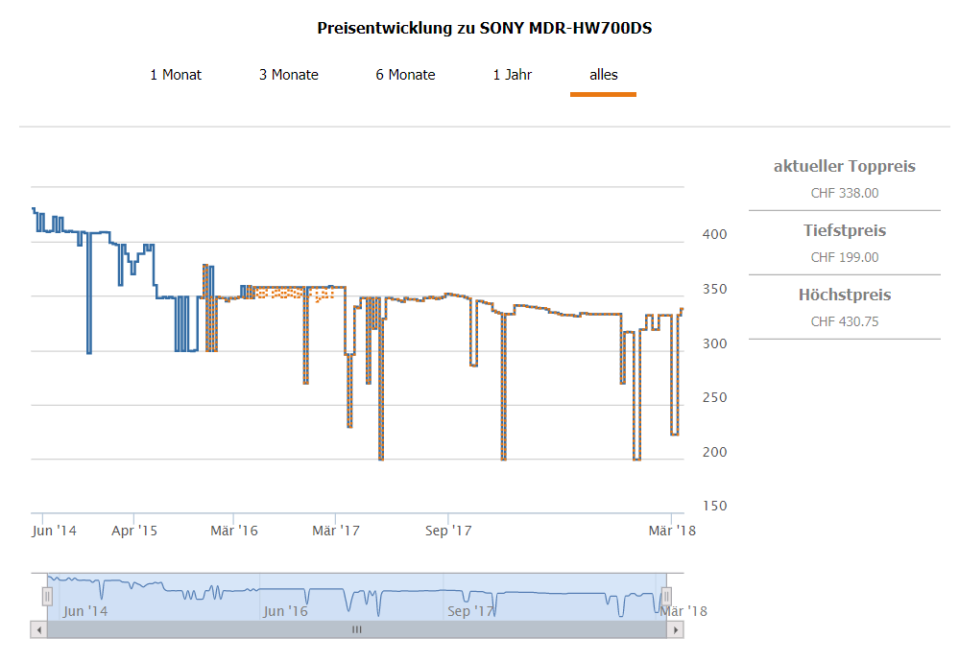Click the 'Tiefstpreis' heading
The image size is (959, 662).
[844, 231]
